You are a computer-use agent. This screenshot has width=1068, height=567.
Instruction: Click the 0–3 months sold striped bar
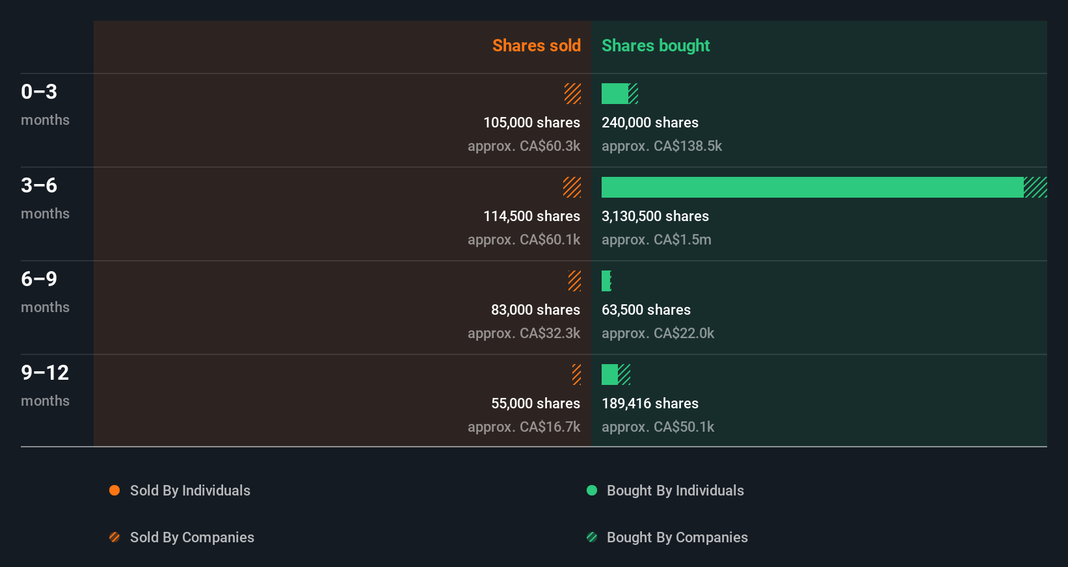573,94
